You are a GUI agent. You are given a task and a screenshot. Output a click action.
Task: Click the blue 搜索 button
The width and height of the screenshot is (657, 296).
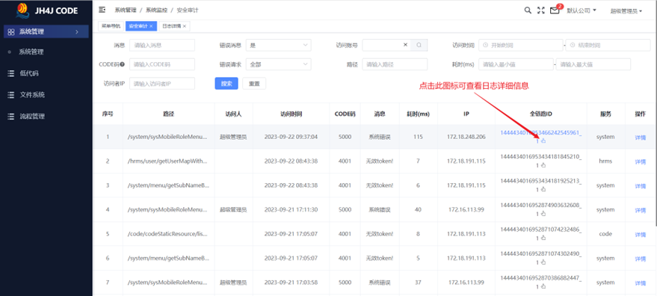[226, 84]
